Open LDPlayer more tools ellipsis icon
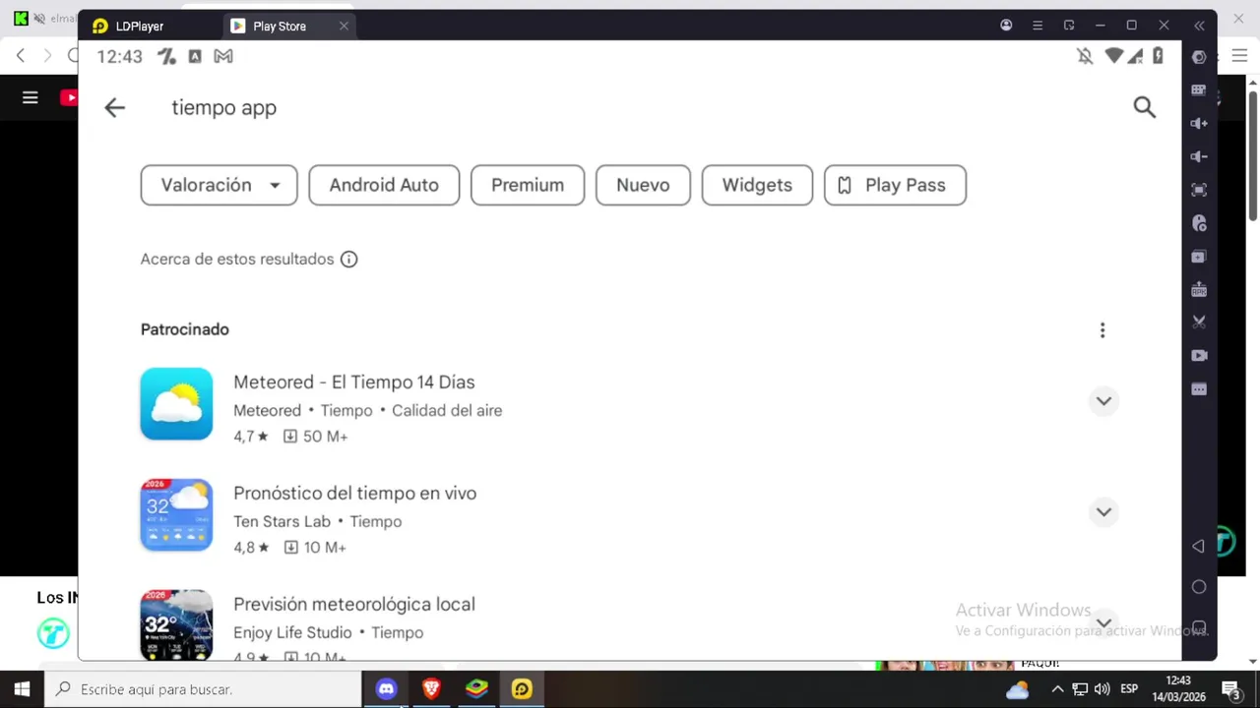The height and width of the screenshot is (708, 1260). click(x=1199, y=389)
